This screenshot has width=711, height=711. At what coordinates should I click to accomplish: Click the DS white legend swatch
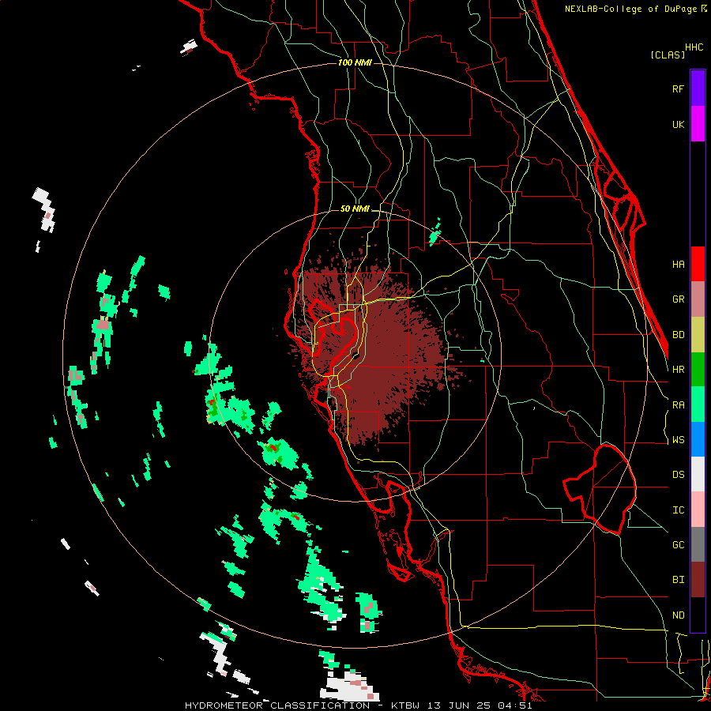click(698, 474)
